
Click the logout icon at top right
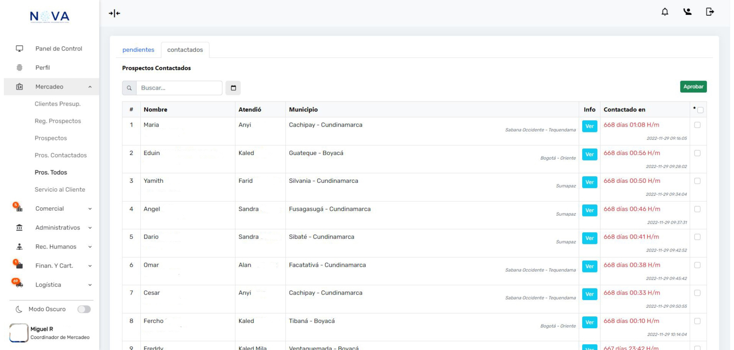tap(710, 12)
